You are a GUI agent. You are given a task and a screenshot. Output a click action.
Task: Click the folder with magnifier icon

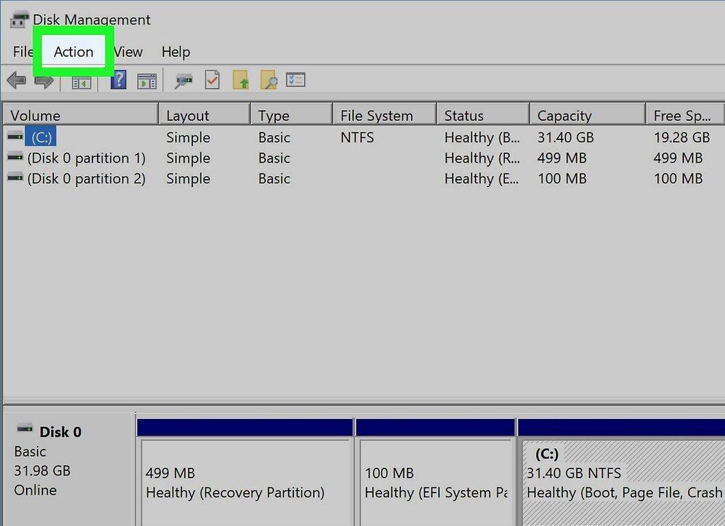pos(269,80)
